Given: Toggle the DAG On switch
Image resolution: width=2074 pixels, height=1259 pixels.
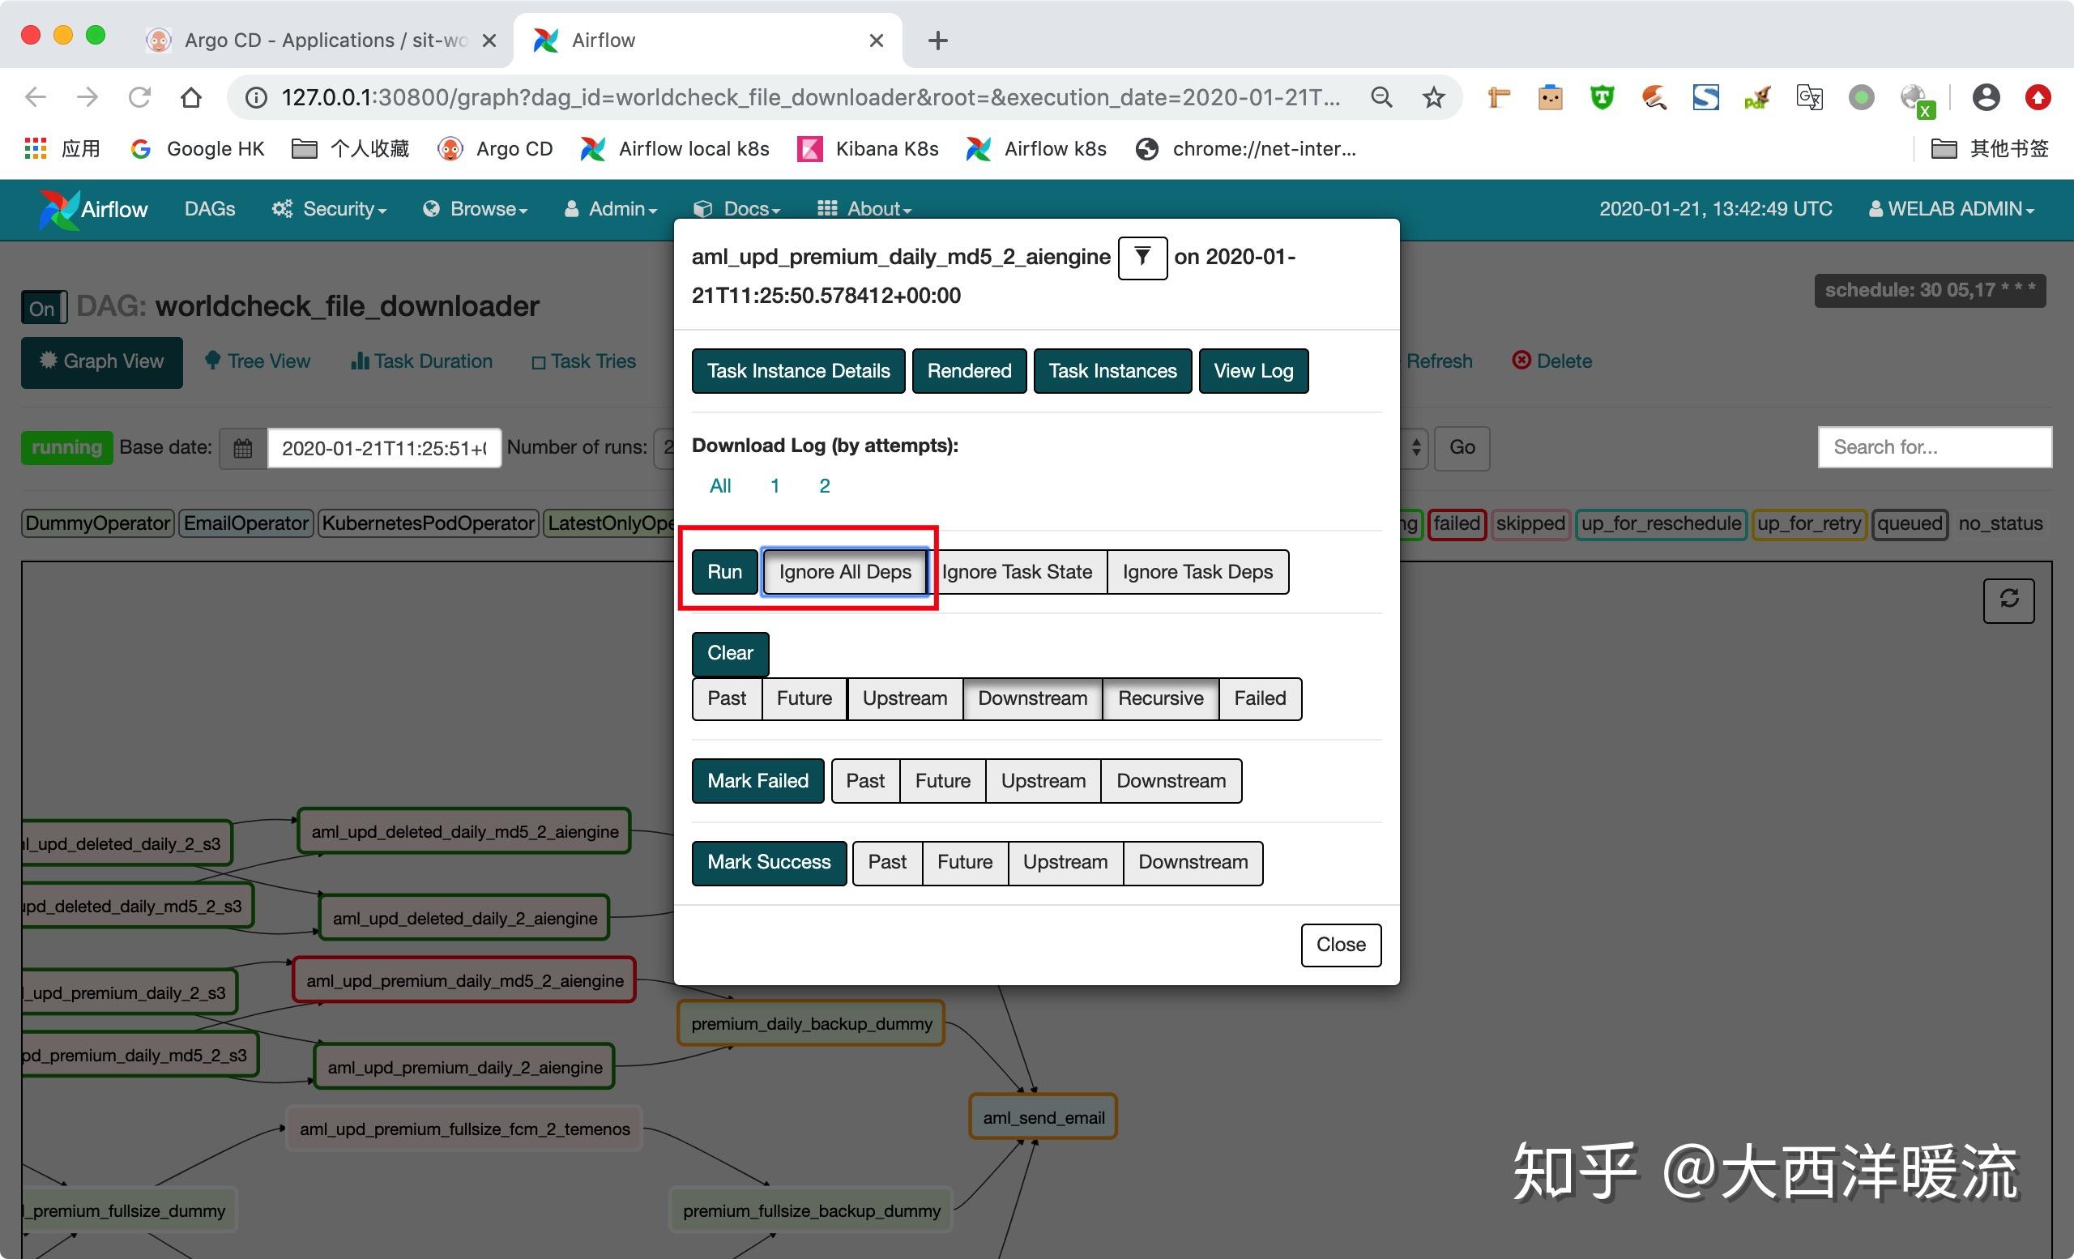Looking at the screenshot, I should click(42, 306).
